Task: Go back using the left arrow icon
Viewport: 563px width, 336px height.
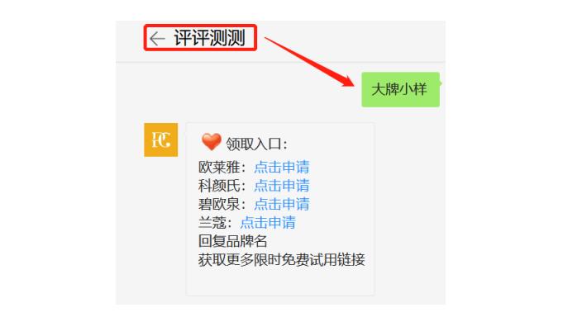Action: coord(157,38)
